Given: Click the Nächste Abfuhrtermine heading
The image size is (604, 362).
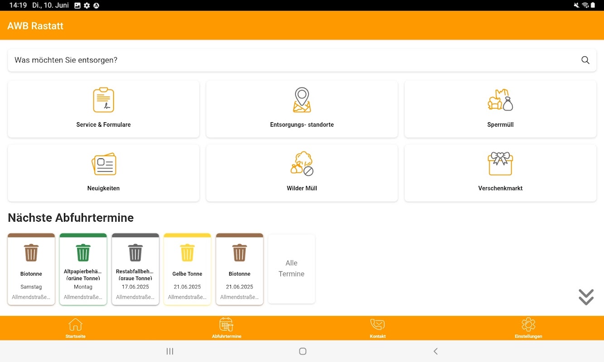Looking at the screenshot, I should [71, 218].
